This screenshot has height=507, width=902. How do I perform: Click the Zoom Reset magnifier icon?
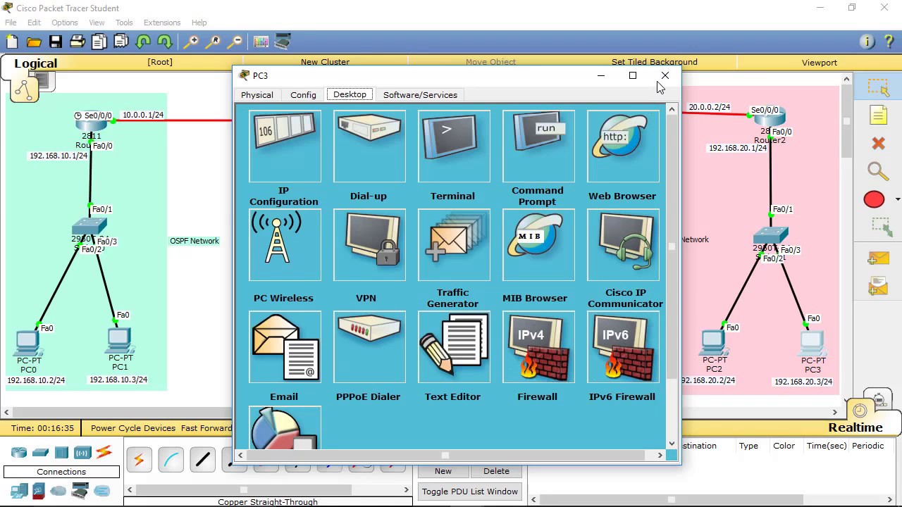214,42
